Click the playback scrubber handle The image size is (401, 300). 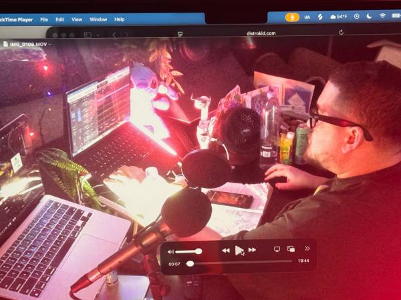[x=190, y=263]
